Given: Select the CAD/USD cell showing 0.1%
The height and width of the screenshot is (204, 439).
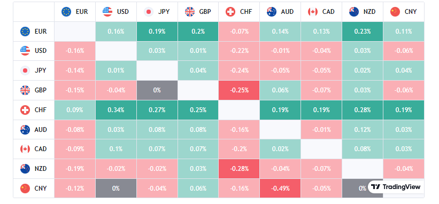Looking at the screenshot, I should pos(116,149).
